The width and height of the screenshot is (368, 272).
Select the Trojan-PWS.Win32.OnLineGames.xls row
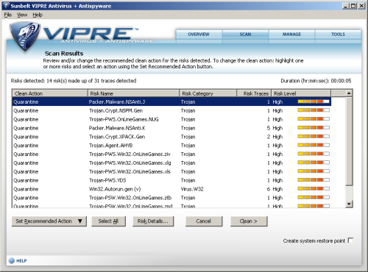point(171,171)
